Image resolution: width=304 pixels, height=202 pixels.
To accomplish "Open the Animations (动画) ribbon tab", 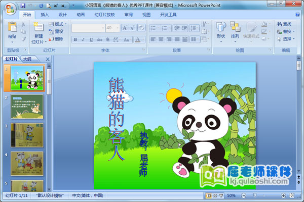I will coord(81,15).
